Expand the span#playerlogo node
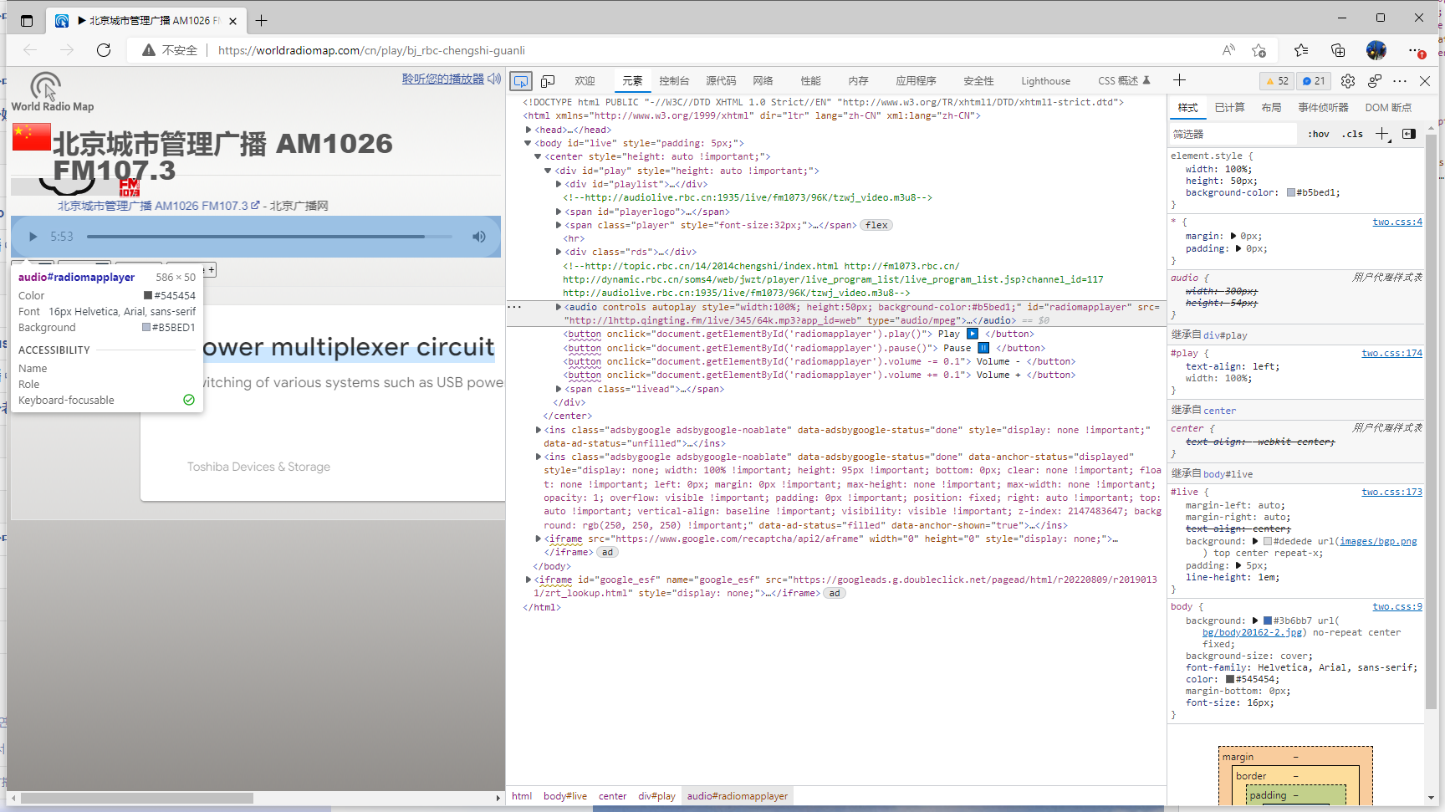1445x812 pixels. tap(559, 212)
